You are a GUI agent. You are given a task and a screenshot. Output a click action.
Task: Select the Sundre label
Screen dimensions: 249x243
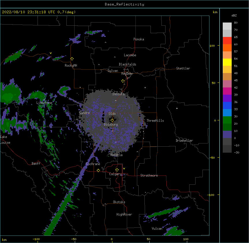[84, 113]
